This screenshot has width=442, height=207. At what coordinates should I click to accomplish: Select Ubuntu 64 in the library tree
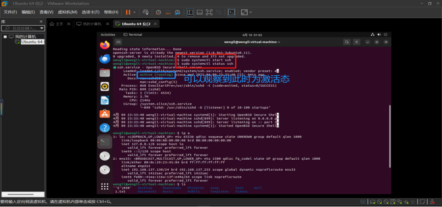(x=33, y=42)
